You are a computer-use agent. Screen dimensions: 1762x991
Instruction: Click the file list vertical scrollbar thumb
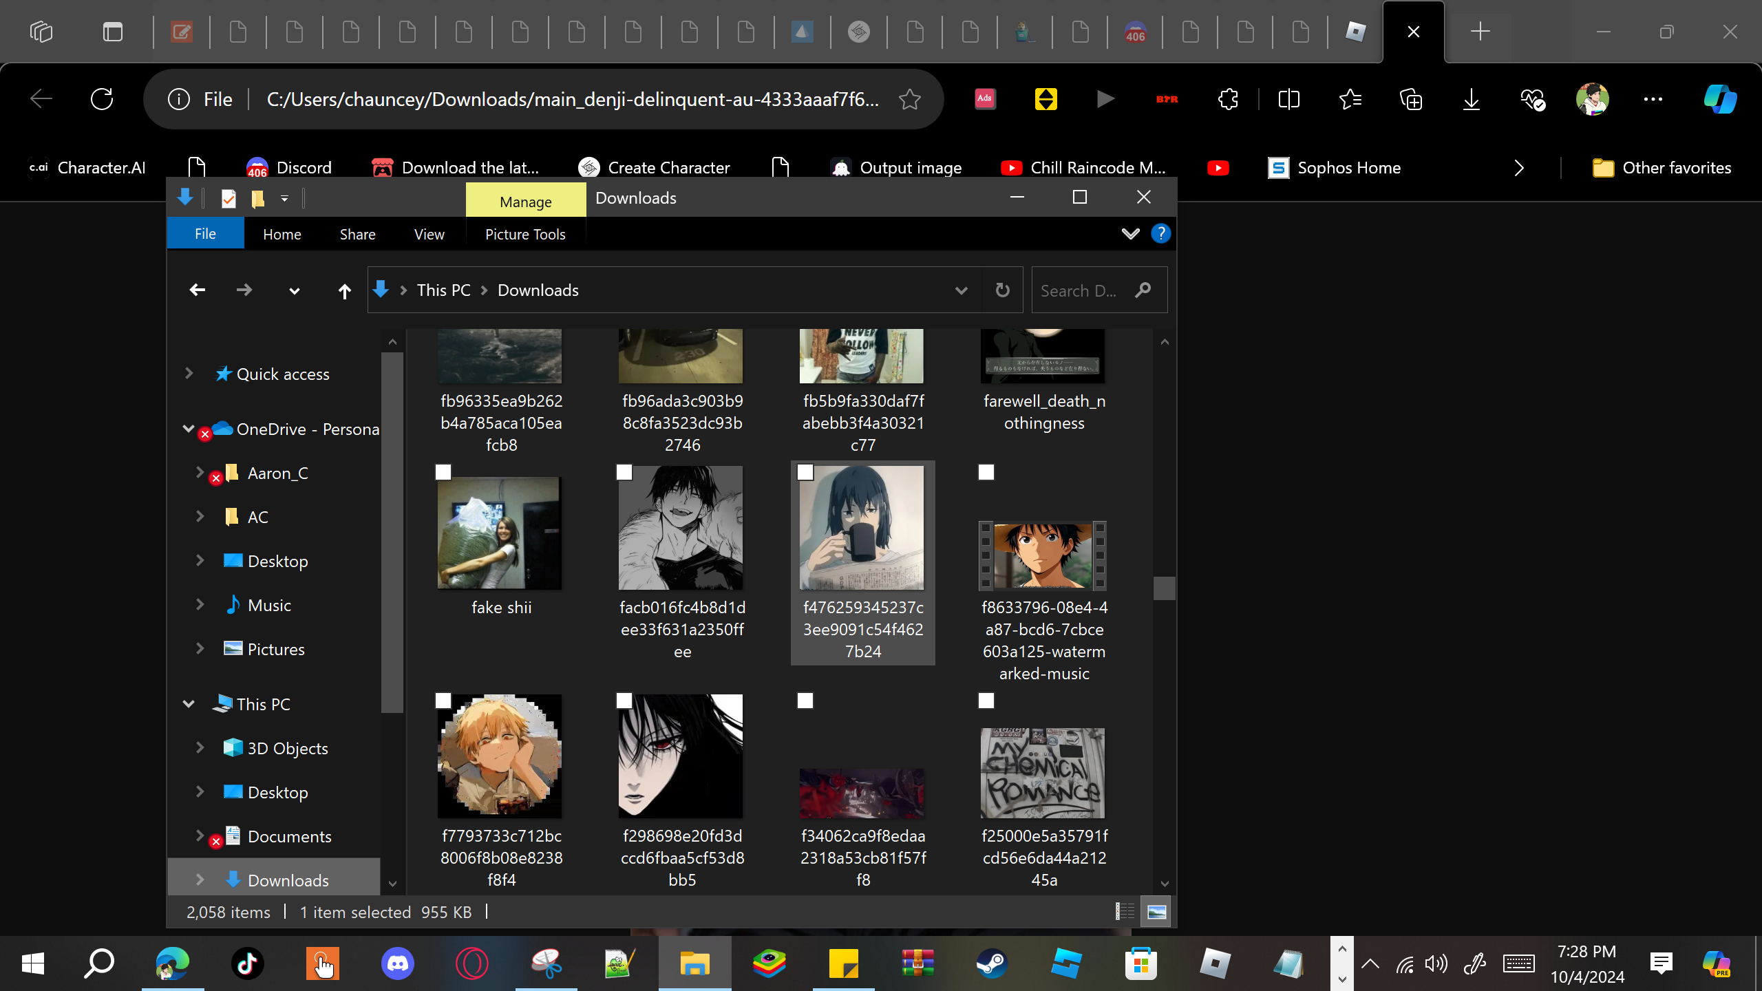click(x=1165, y=588)
